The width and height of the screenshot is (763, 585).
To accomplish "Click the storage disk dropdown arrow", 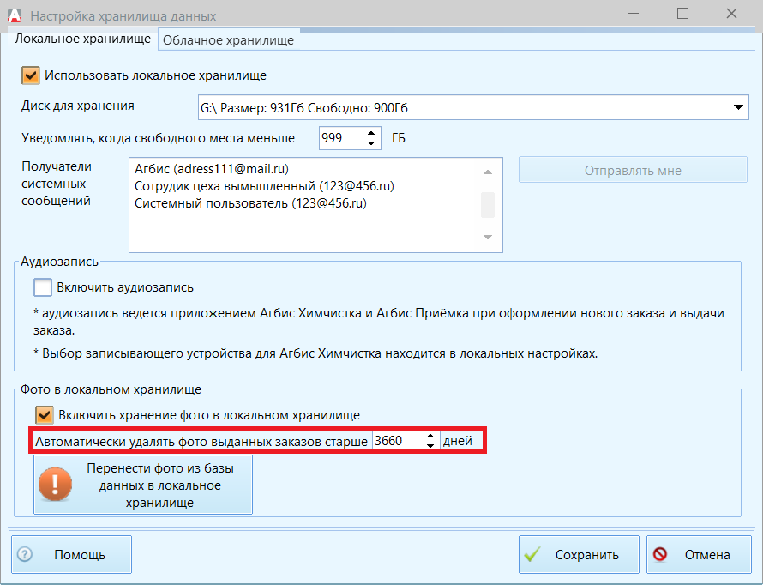I will point(738,107).
